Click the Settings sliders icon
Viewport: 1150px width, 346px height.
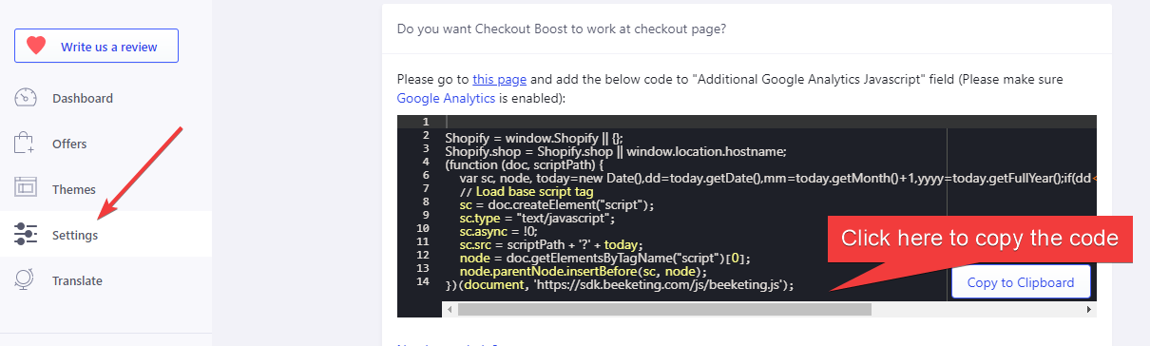coord(26,235)
